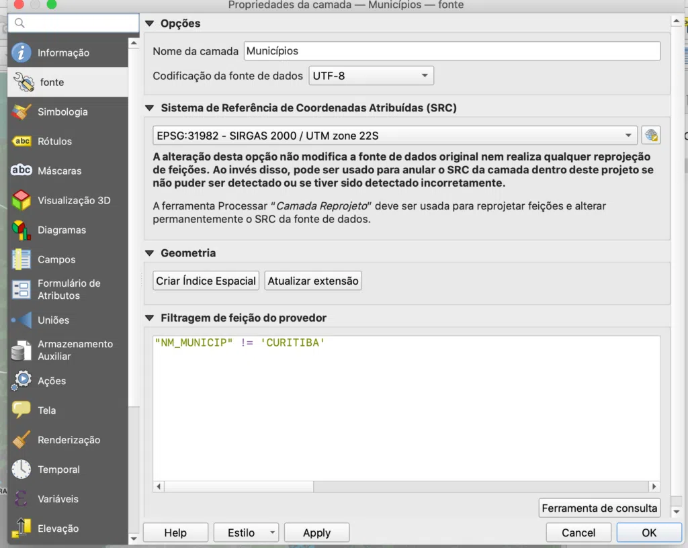
Task: Click the Ferramenta de consulta button
Action: 599,508
